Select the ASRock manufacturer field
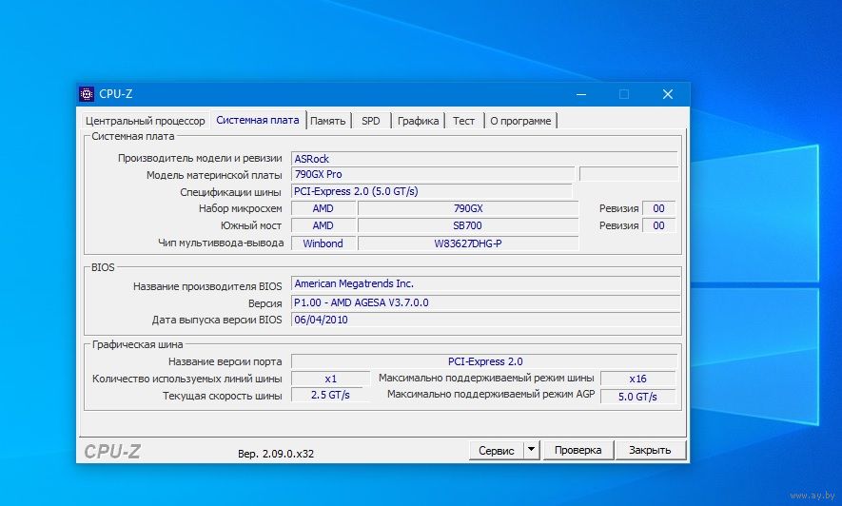Image resolution: width=842 pixels, height=506 pixels. pos(484,159)
